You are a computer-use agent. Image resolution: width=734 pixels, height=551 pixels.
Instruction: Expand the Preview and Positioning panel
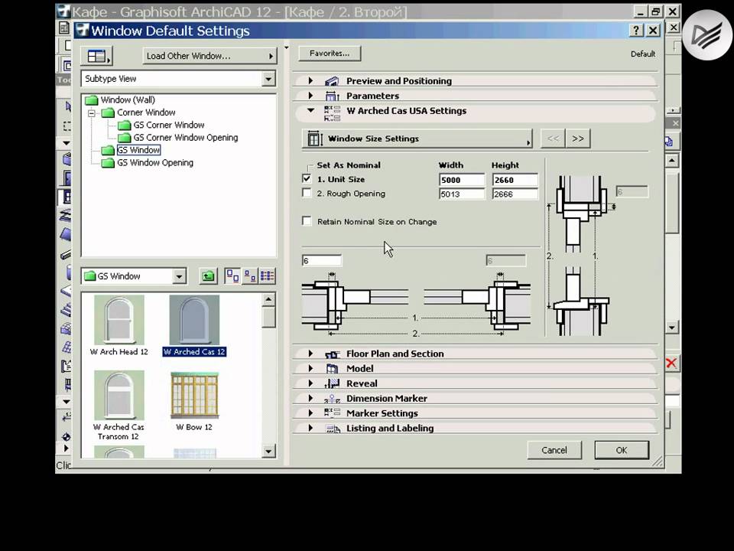tap(310, 80)
